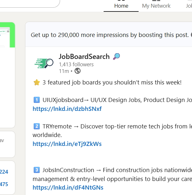Viewport: 192px width, 195px height.
Task: Open the JobBoardSearch page name
Action: pyautogui.click(x=84, y=57)
